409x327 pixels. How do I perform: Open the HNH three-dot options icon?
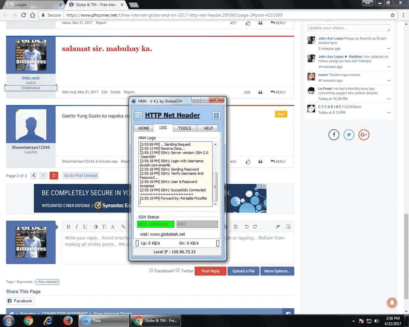click(x=216, y=116)
